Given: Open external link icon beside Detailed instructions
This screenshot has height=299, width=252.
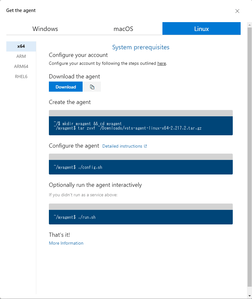Looking at the screenshot, I should (145, 146).
